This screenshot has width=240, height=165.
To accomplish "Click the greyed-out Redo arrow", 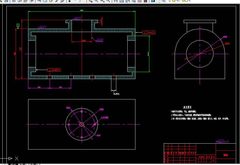I will click(80, 1).
